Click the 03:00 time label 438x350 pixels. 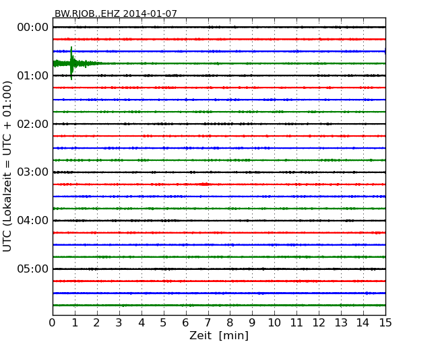coord(33,172)
